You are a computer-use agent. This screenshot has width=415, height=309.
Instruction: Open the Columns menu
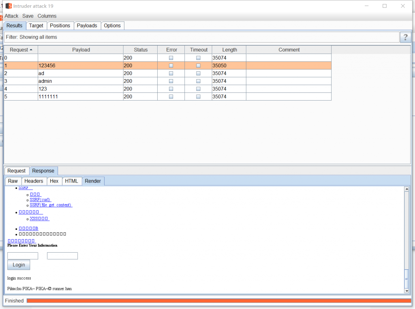click(x=47, y=16)
